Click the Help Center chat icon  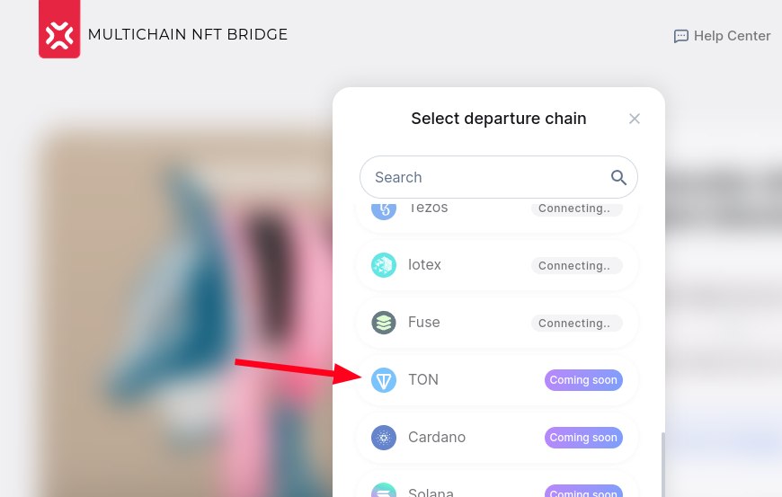coord(681,36)
